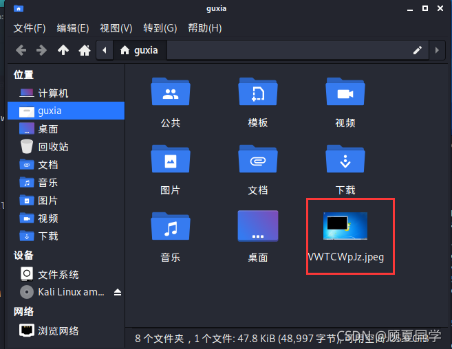Go back with the left arrow button
This screenshot has width=452, height=349.
[21, 50]
